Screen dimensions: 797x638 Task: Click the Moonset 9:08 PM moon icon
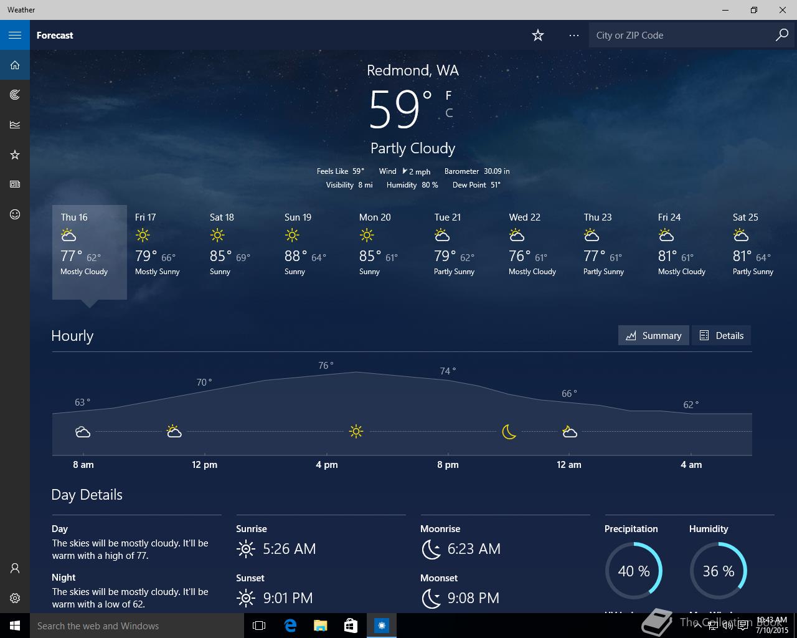pyautogui.click(x=431, y=598)
